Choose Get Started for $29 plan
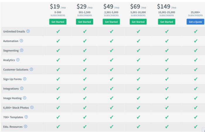The image size is (205, 132). coord(84,22)
